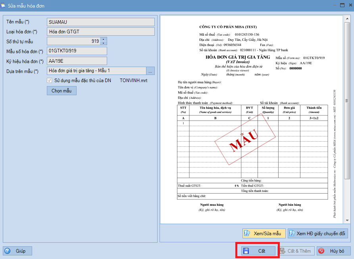Screen dimensions: 354x259
Task: Click the Hủy bỏ cancel button
Action: coord(334,251)
